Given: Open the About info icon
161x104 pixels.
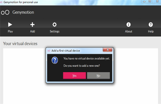Looking at the screenshot, I should 129,25.
